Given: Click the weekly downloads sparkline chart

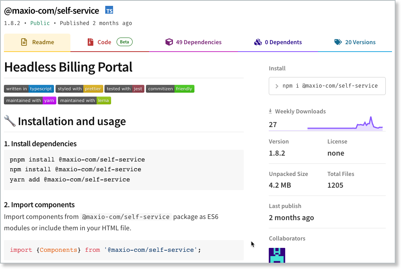Looking at the screenshot, I should (345, 124).
